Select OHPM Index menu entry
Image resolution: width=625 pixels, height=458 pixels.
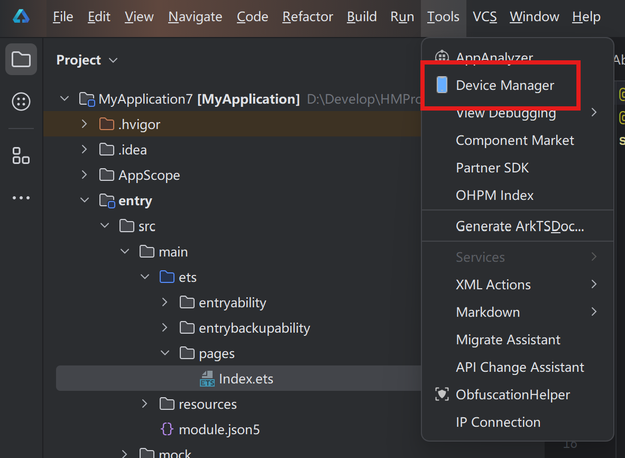[x=517, y=195]
